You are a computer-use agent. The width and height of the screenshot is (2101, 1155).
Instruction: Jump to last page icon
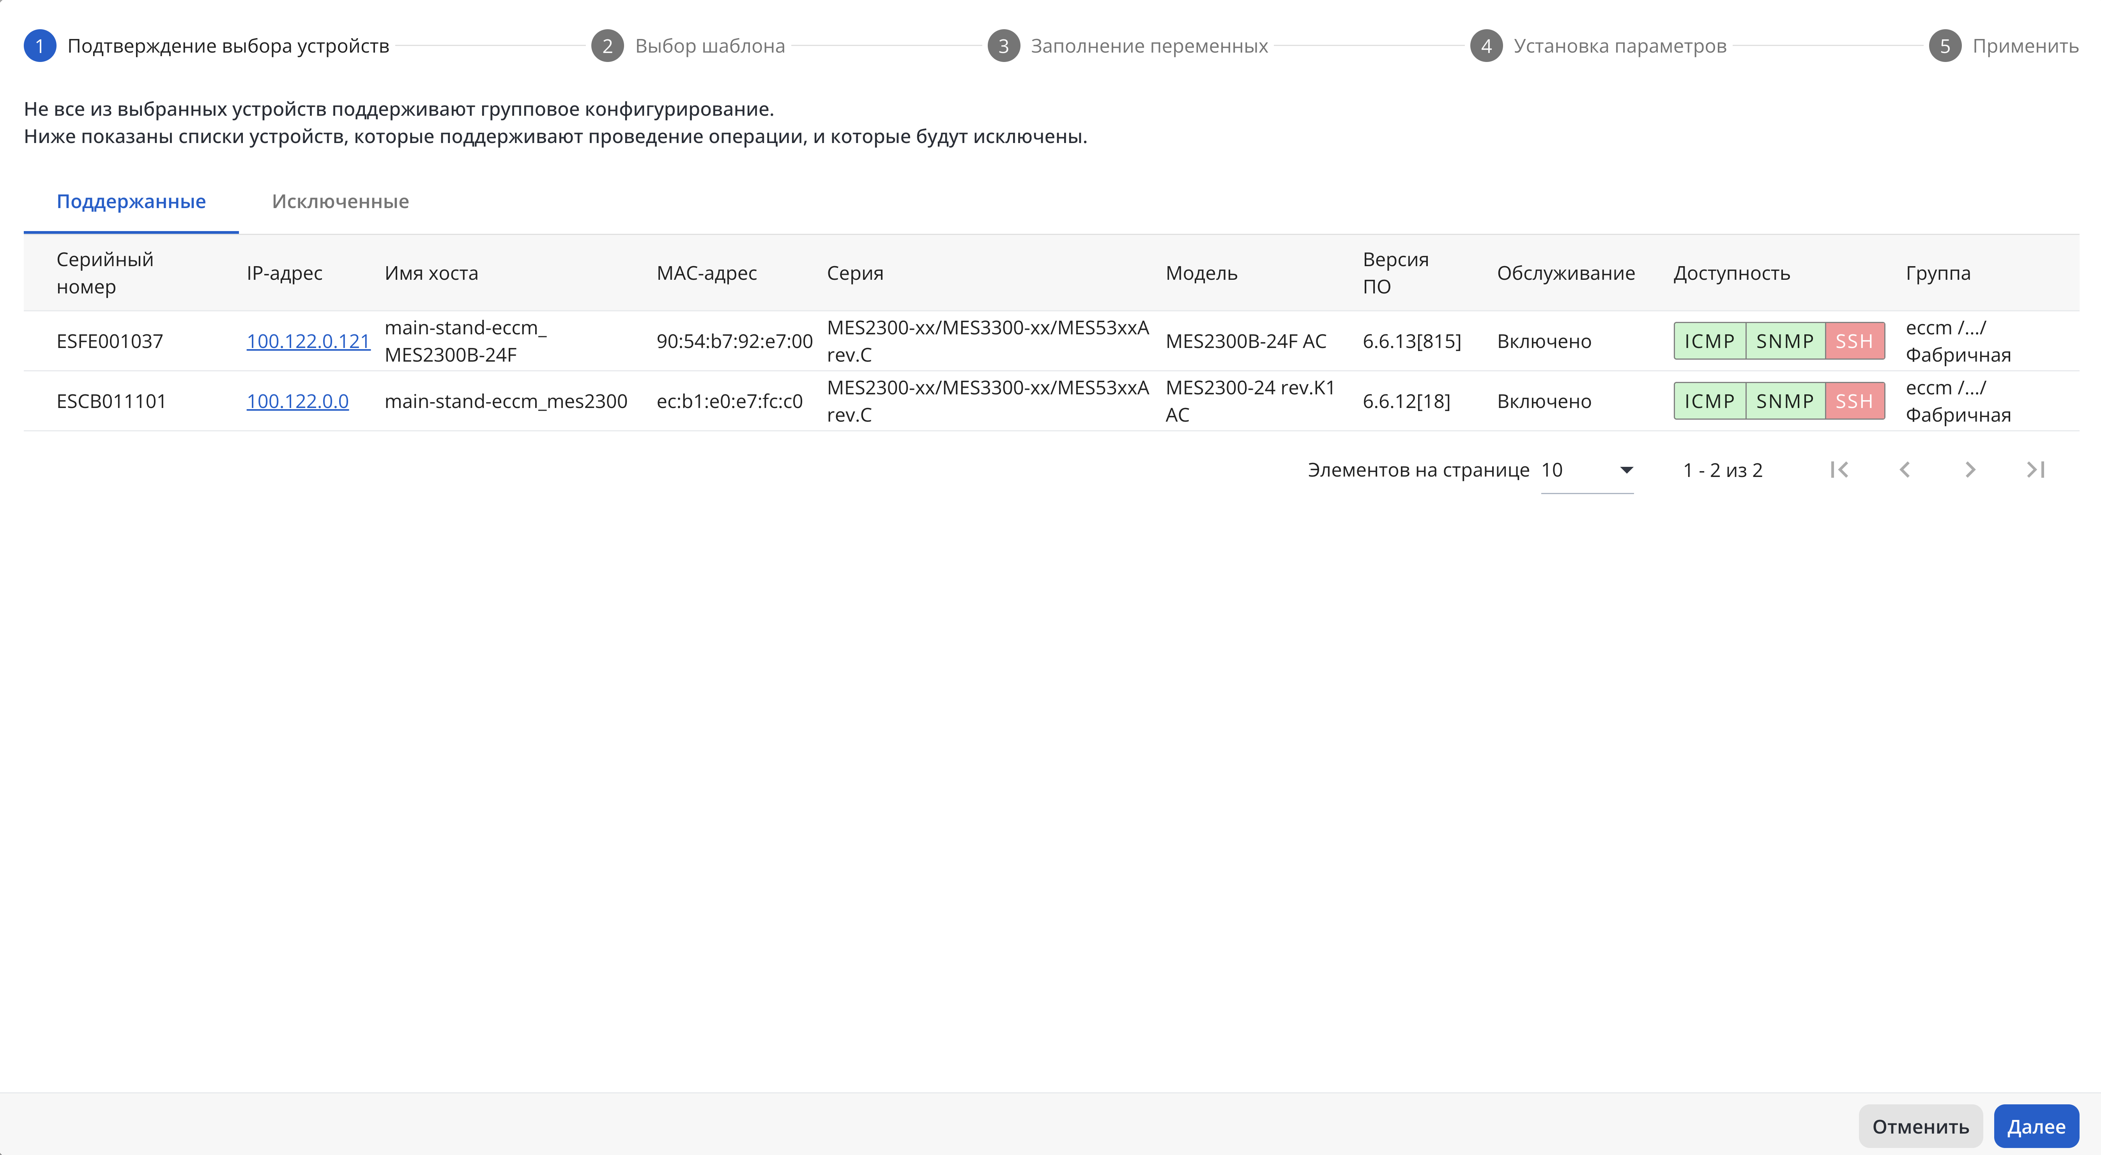pos(2036,470)
